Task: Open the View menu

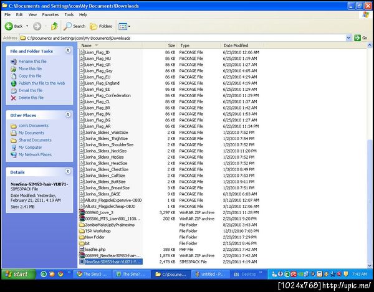Action: 32,14
